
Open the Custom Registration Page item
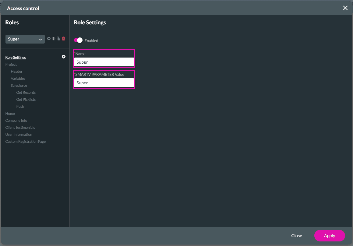(26, 142)
